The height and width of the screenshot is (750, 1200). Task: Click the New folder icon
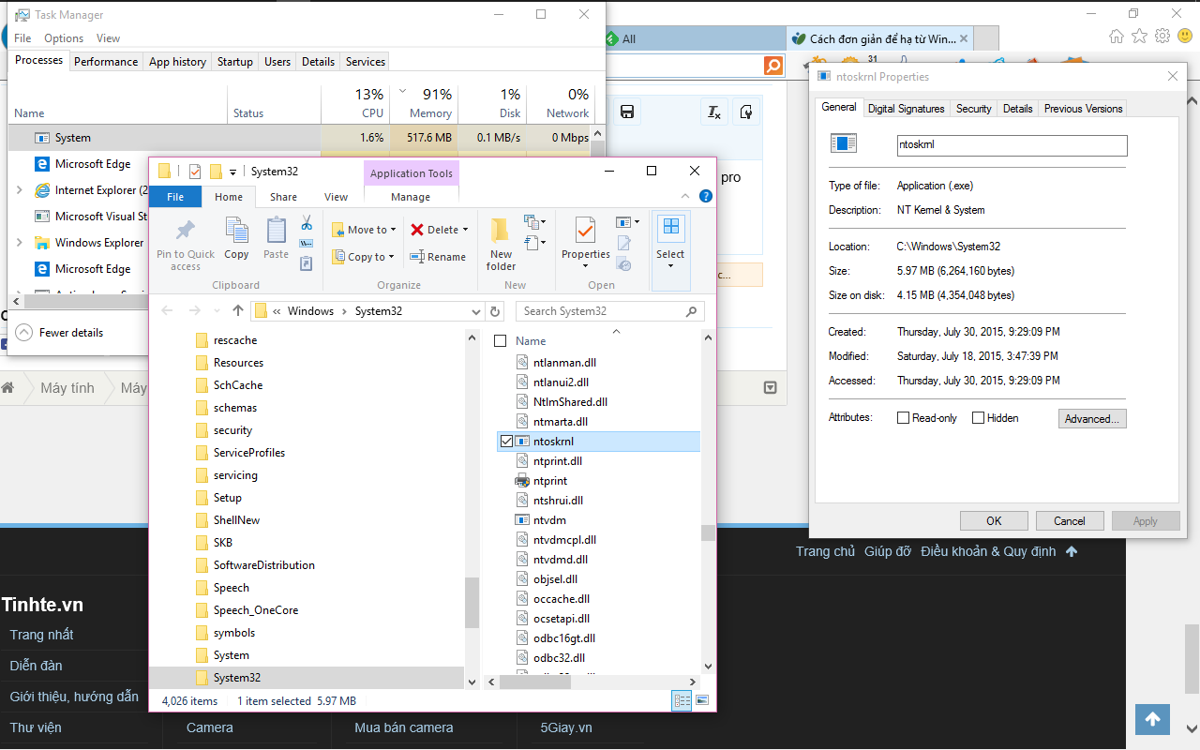(x=501, y=231)
